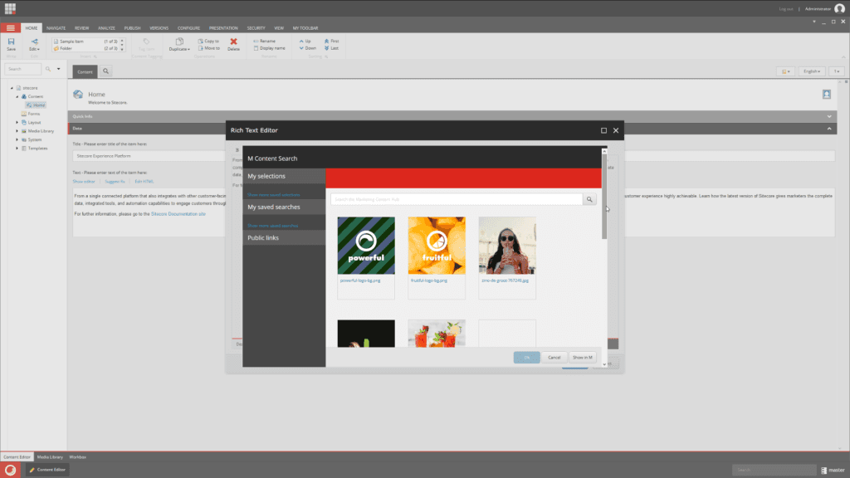The image size is (850, 478).
Task: Open the English language dropdown
Action: click(x=812, y=71)
